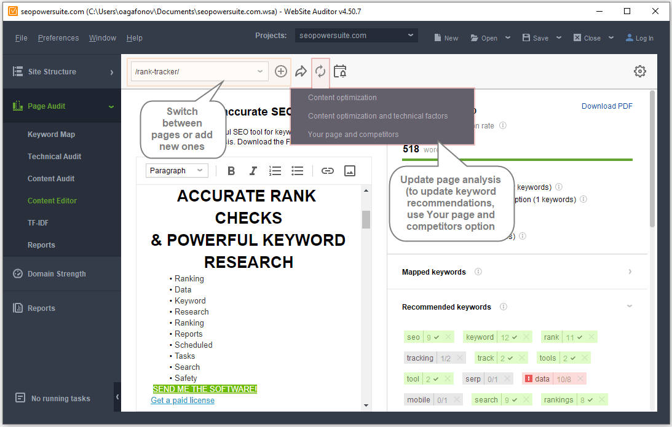
Task: Open the Preferences menu
Action: pyautogui.click(x=58, y=38)
